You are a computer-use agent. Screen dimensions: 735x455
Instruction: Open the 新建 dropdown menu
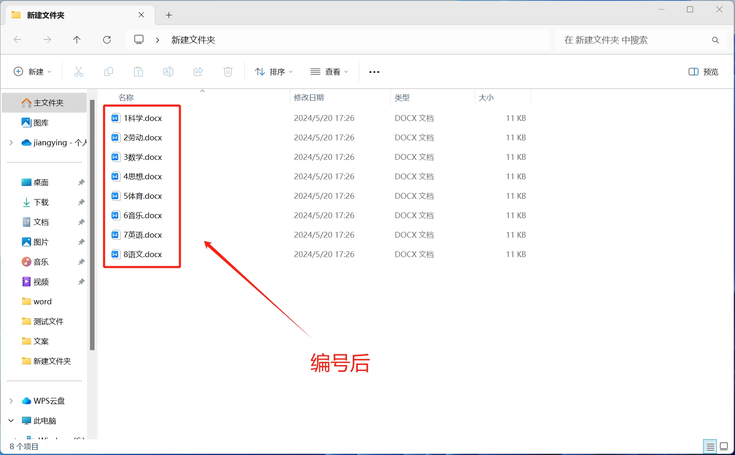pos(33,71)
